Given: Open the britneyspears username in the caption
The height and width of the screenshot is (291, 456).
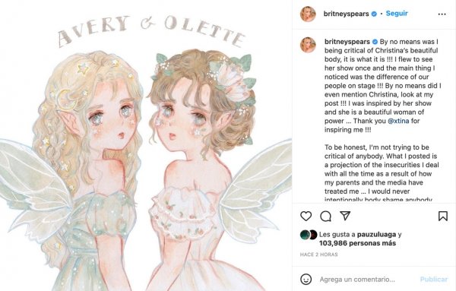Looking at the screenshot, I should (x=347, y=42).
